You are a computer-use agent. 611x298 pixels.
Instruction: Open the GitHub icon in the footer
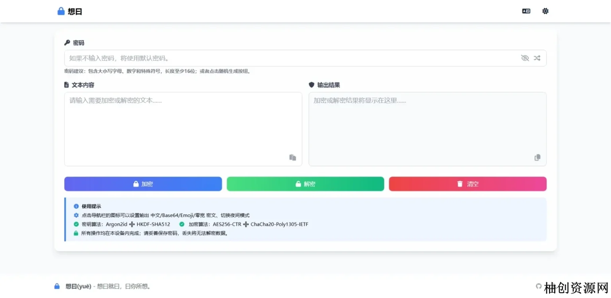pos(539,286)
